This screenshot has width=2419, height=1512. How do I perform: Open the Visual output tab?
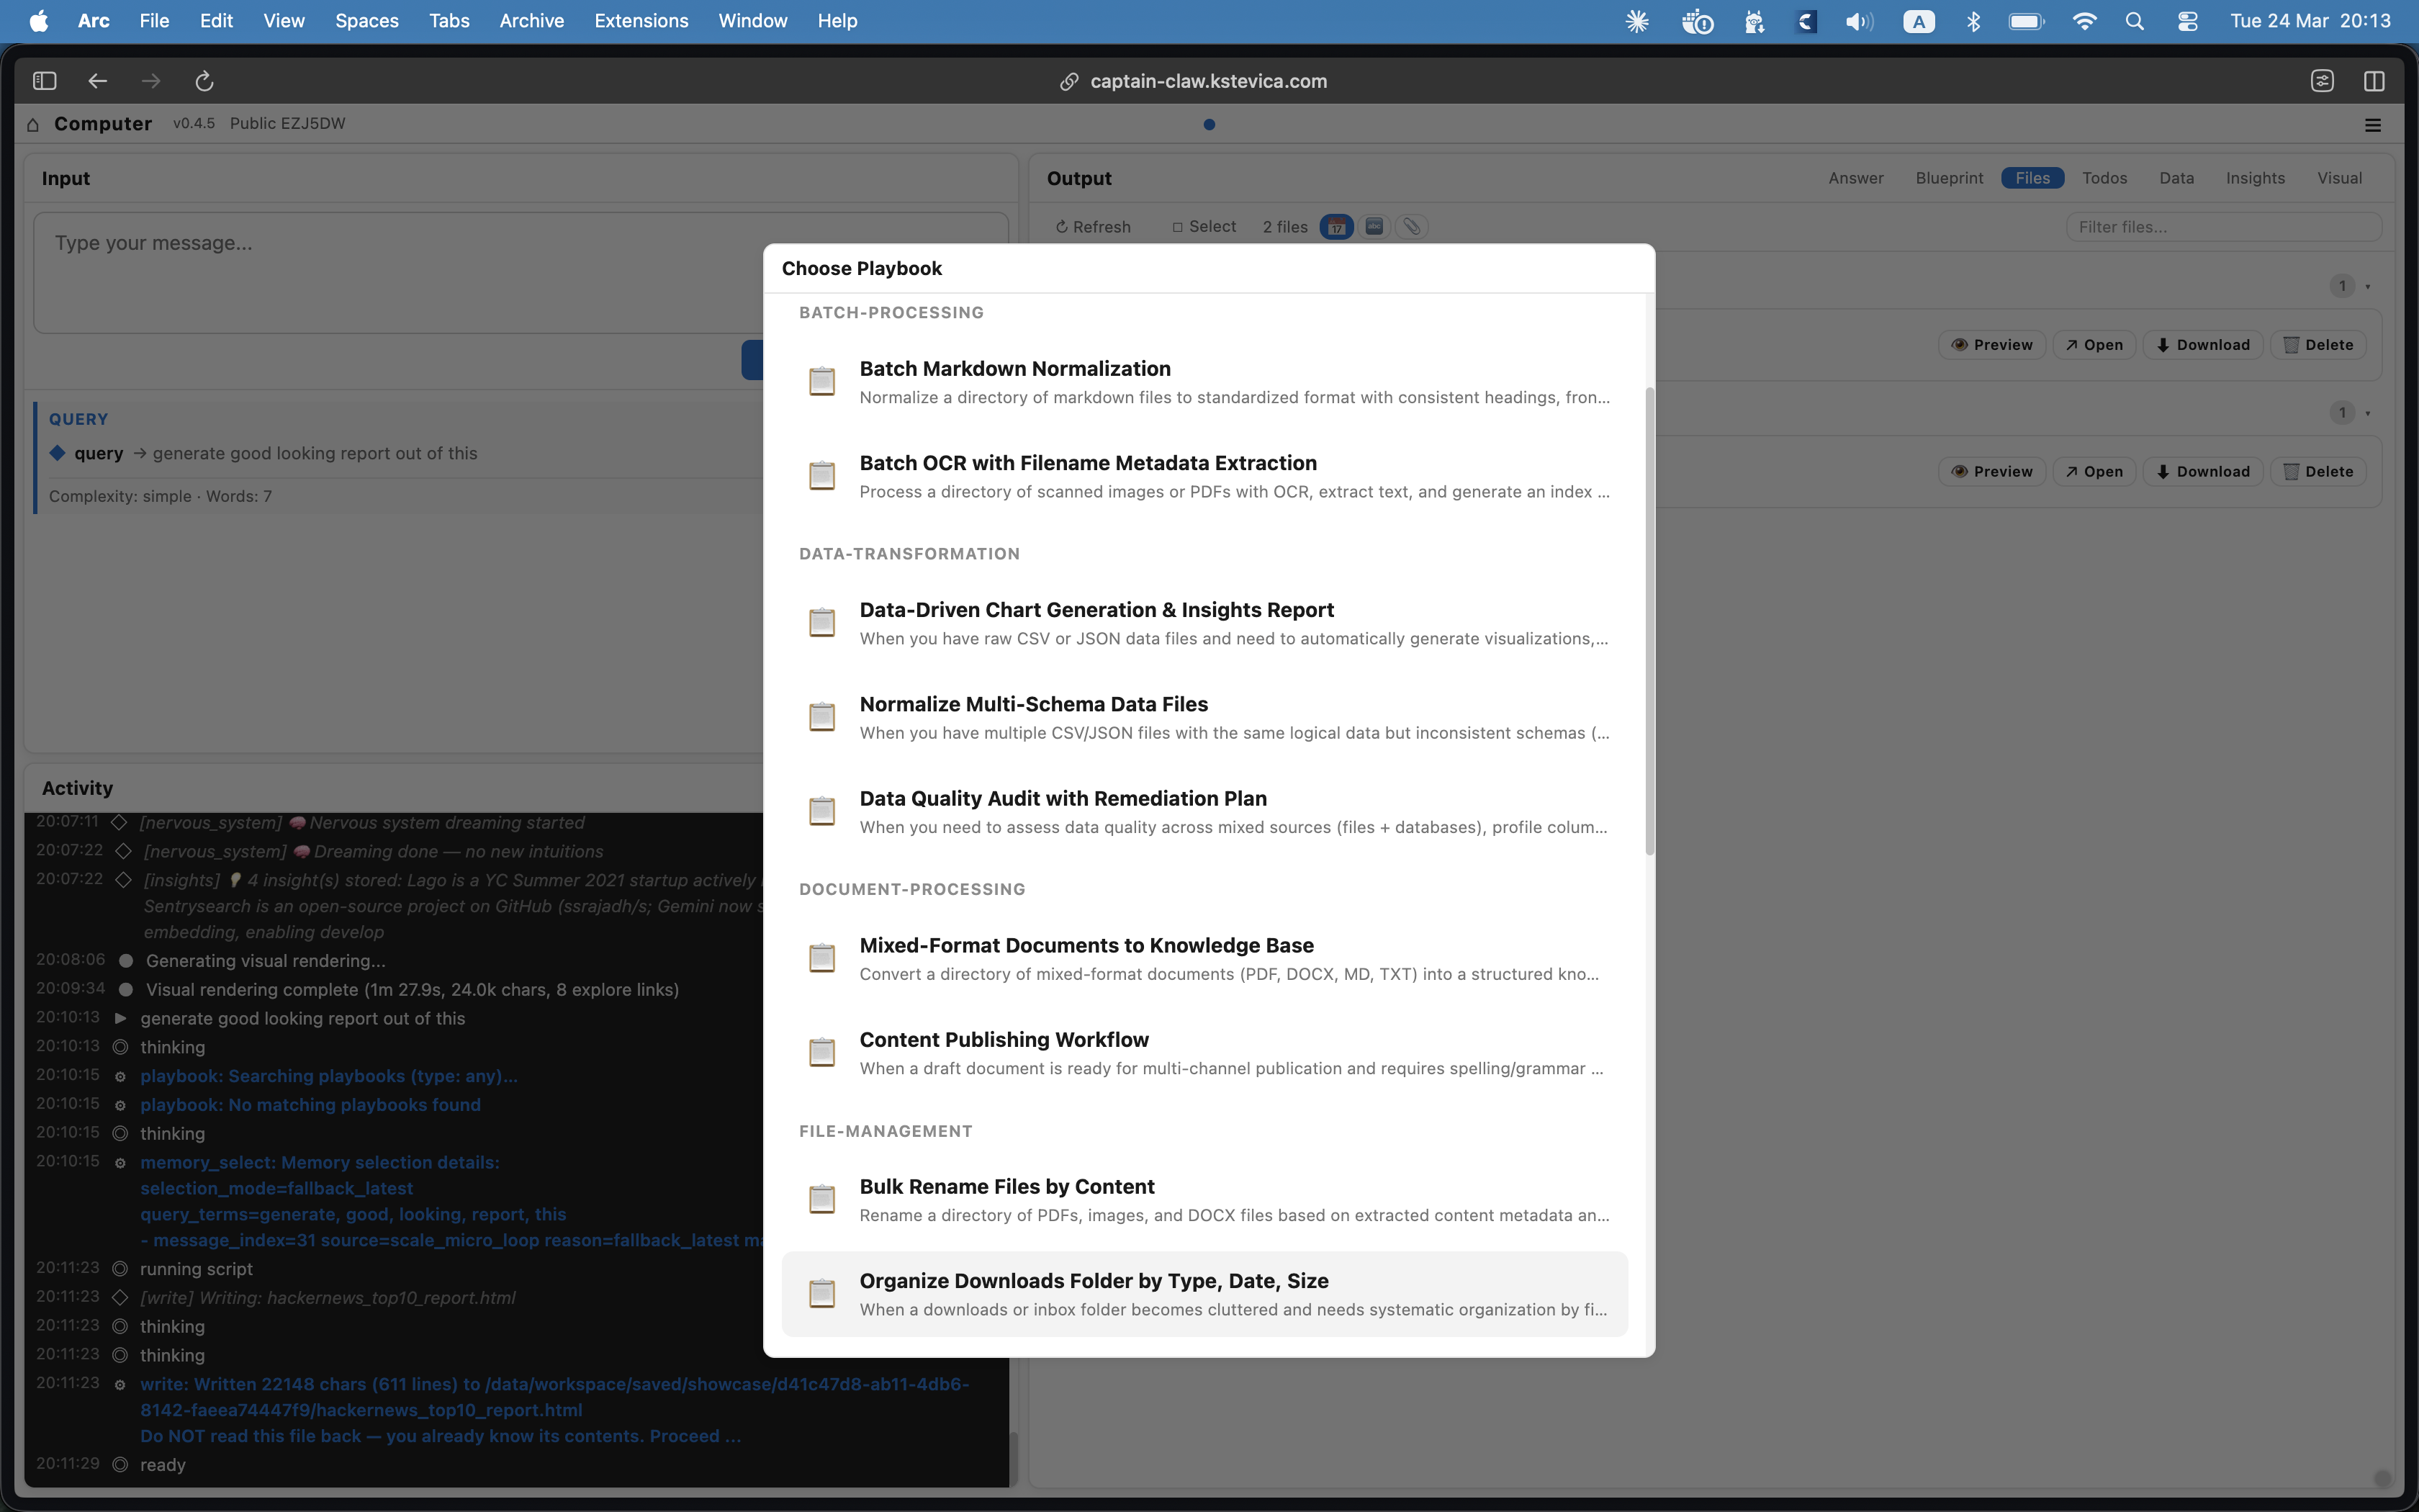[x=2339, y=178]
